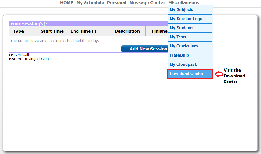Click the red arrow pointing to Download Center

point(218,74)
